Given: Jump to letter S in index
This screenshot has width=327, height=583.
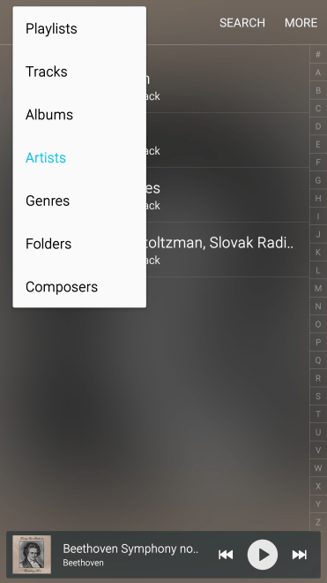Looking at the screenshot, I should pyautogui.click(x=318, y=396).
